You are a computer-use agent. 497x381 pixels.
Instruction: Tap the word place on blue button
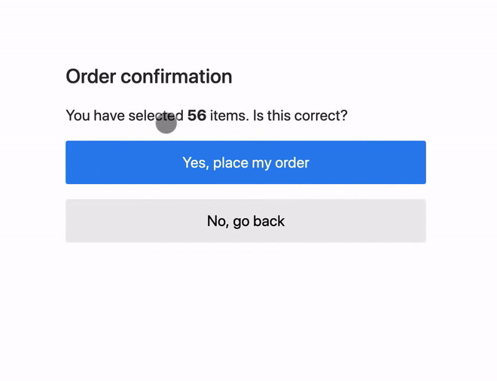pos(230,163)
